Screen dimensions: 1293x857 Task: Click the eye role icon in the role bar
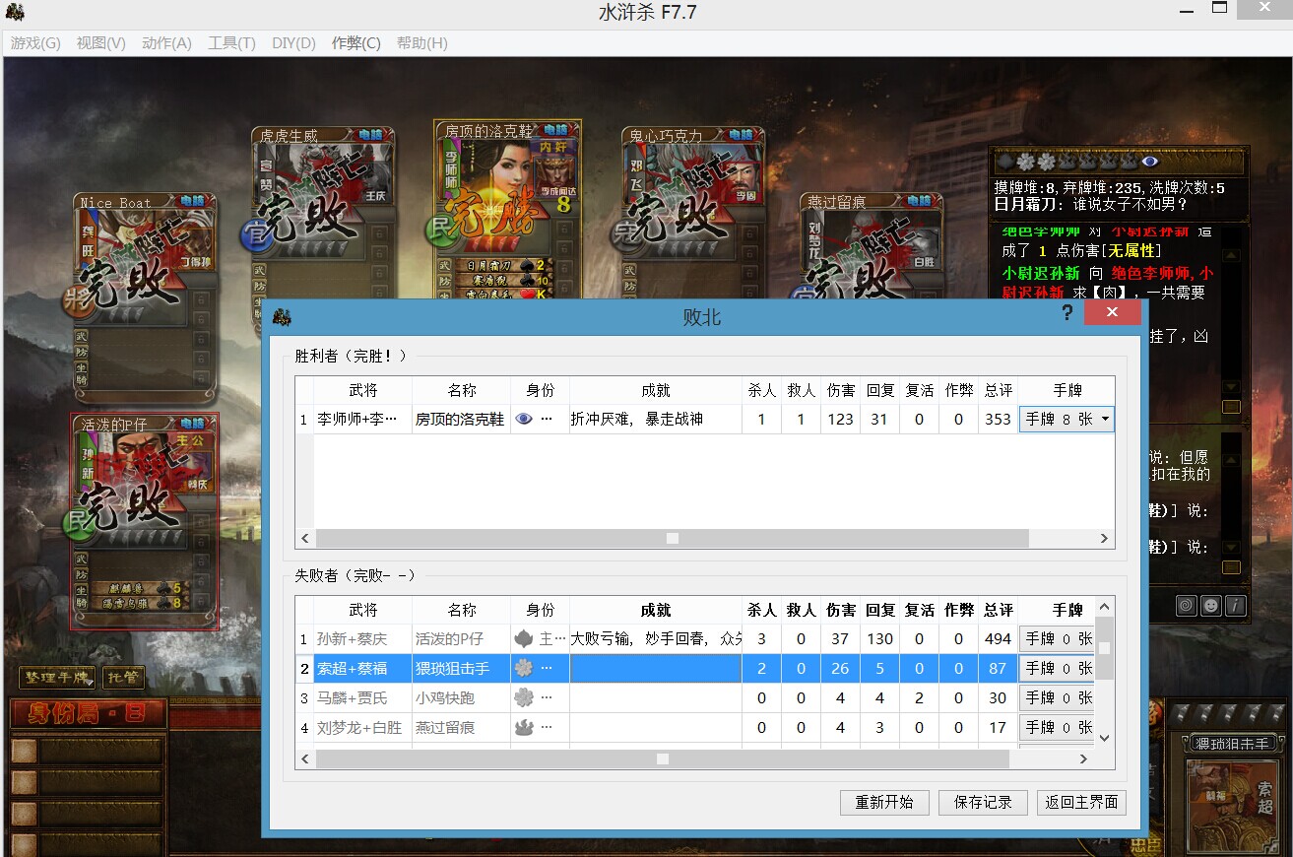click(1150, 162)
